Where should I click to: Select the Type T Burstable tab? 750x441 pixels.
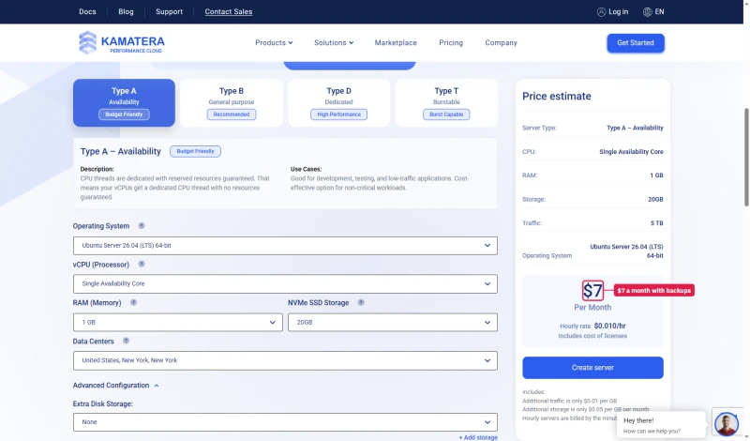coord(446,103)
